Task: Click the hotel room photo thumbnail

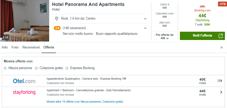Action: [x=24, y=21]
